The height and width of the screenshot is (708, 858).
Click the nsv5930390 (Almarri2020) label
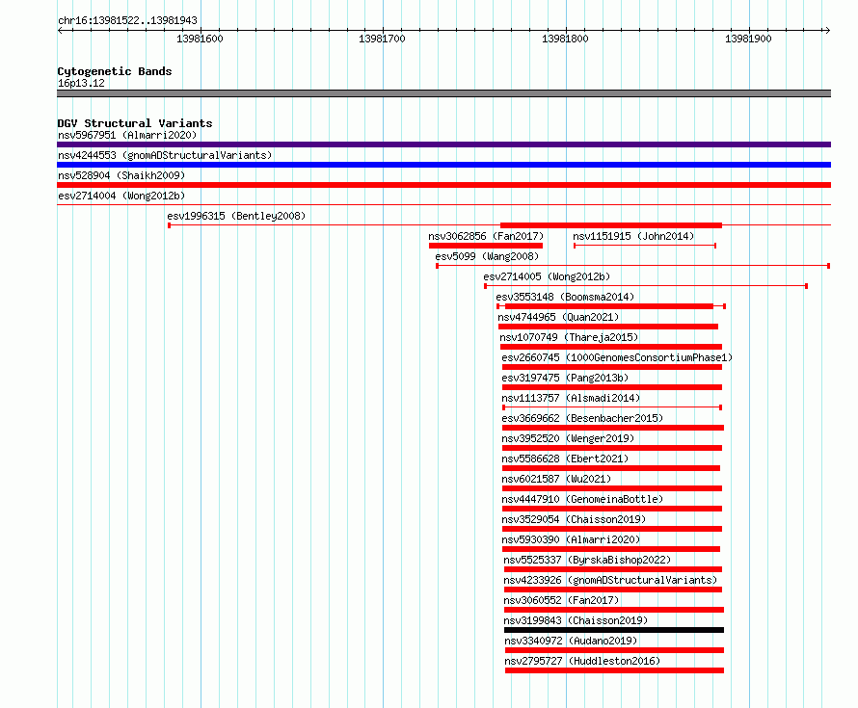tap(571, 539)
